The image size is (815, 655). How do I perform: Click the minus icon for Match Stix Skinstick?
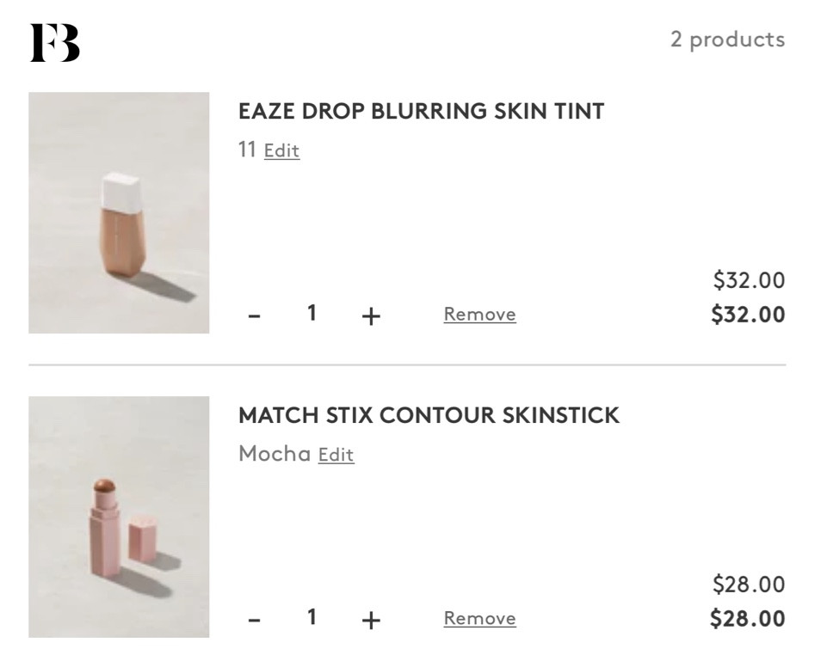click(x=252, y=618)
